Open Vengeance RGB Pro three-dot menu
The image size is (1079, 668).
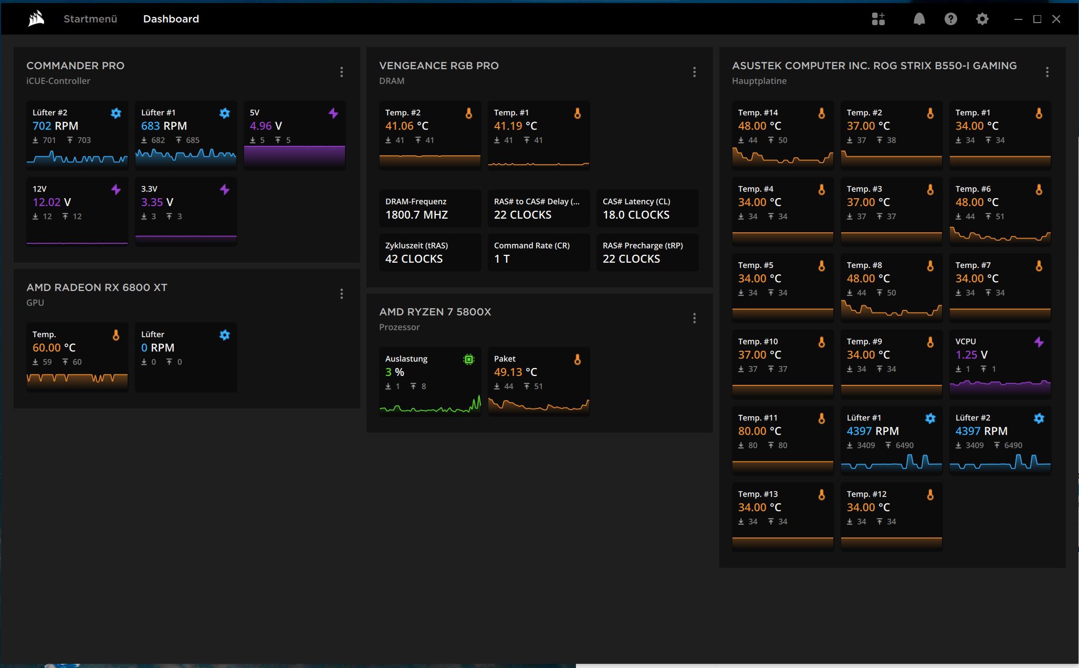694,72
